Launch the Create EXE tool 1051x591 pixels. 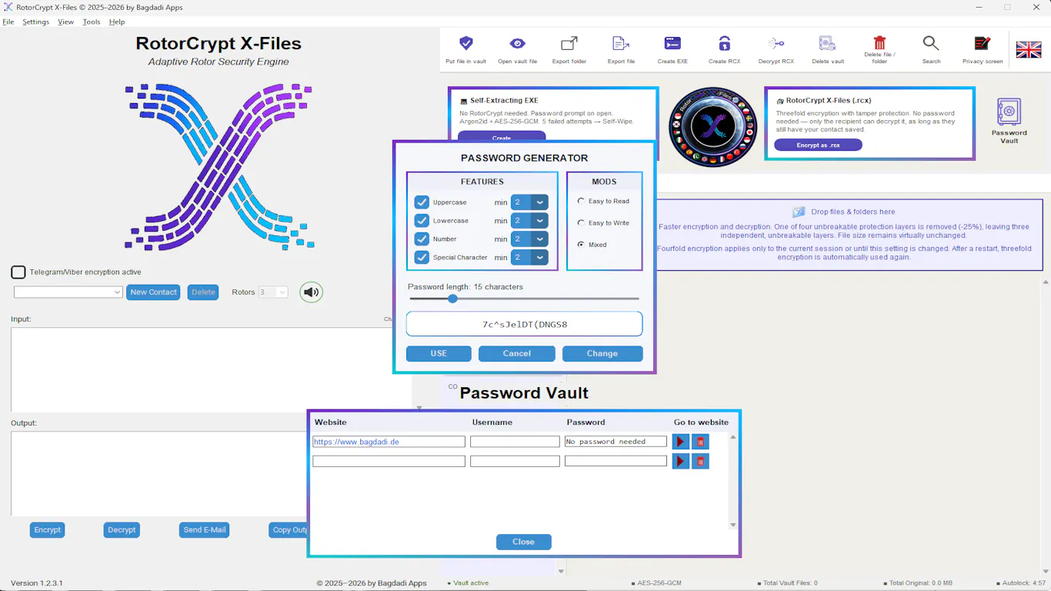coord(672,44)
